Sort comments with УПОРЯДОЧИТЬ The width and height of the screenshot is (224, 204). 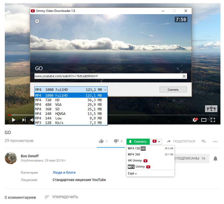pos(61,197)
